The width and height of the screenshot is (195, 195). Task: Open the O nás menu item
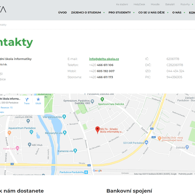[177, 13]
